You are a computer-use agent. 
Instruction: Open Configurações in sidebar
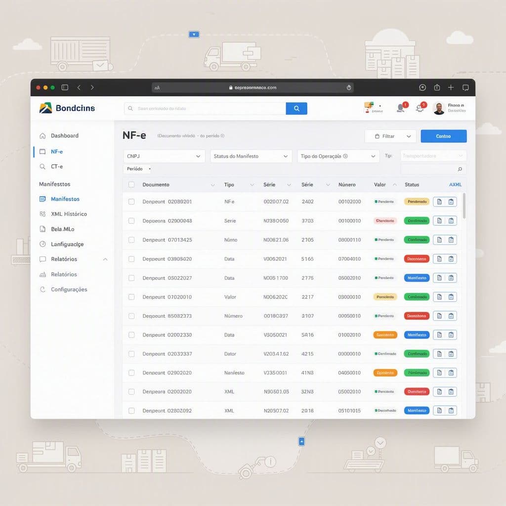coord(69,290)
